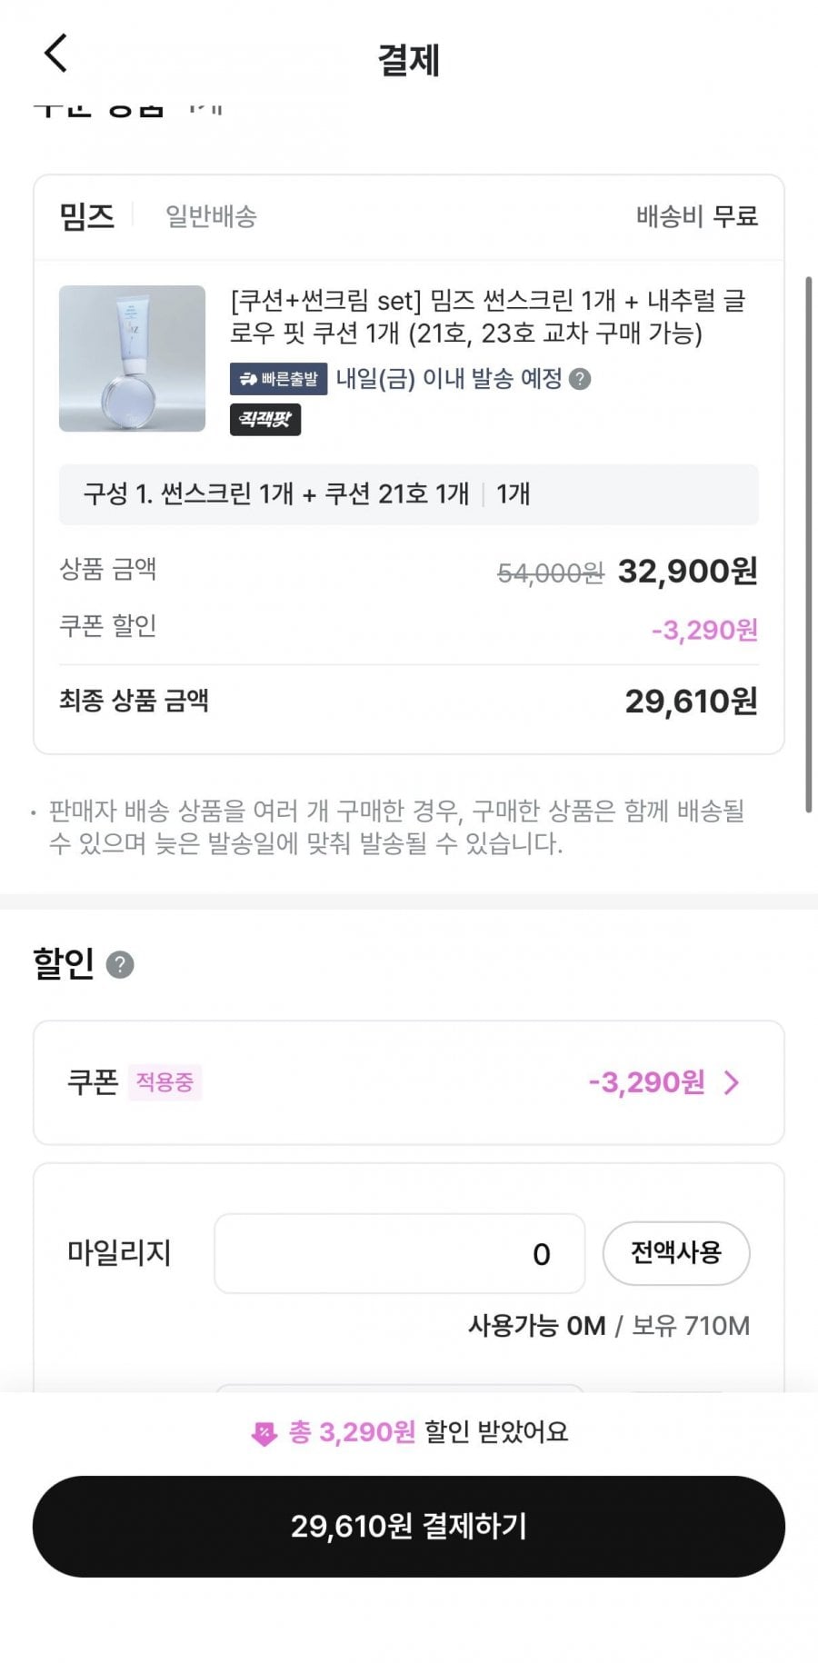Click the 밈즈 store name
The image size is (818, 1663).
click(x=87, y=216)
